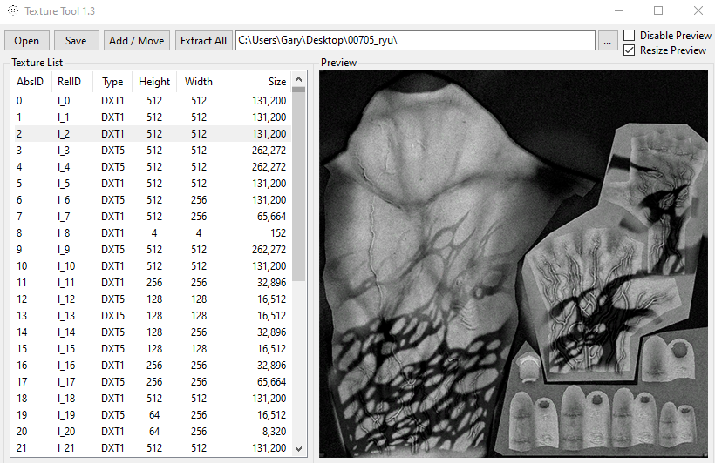Select texture row I_14

(x=153, y=332)
